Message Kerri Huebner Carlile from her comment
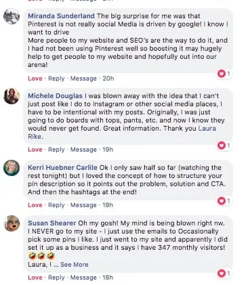This screenshot has width=248, height=285. [x=83, y=205]
